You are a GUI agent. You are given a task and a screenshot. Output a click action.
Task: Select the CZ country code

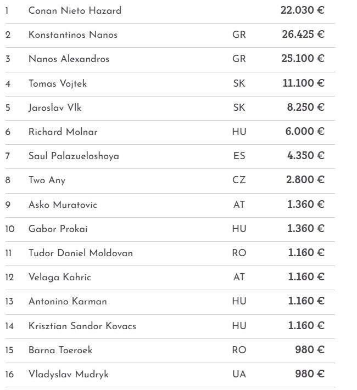(239, 180)
